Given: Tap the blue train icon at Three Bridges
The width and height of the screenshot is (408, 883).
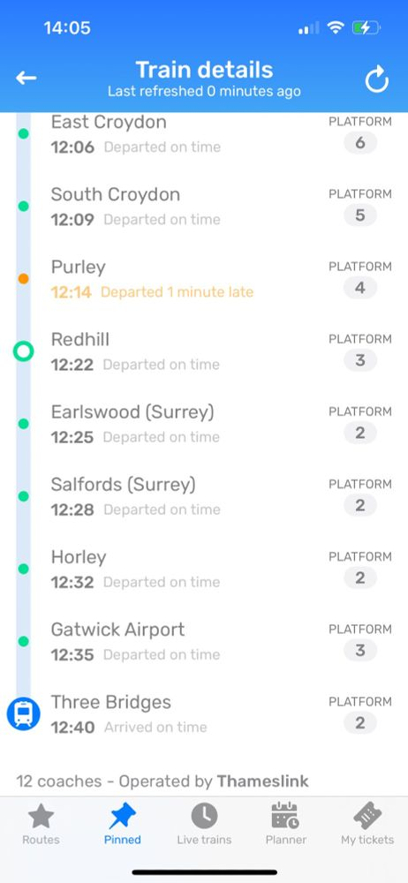Looking at the screenshot, I should click(23, 714).
